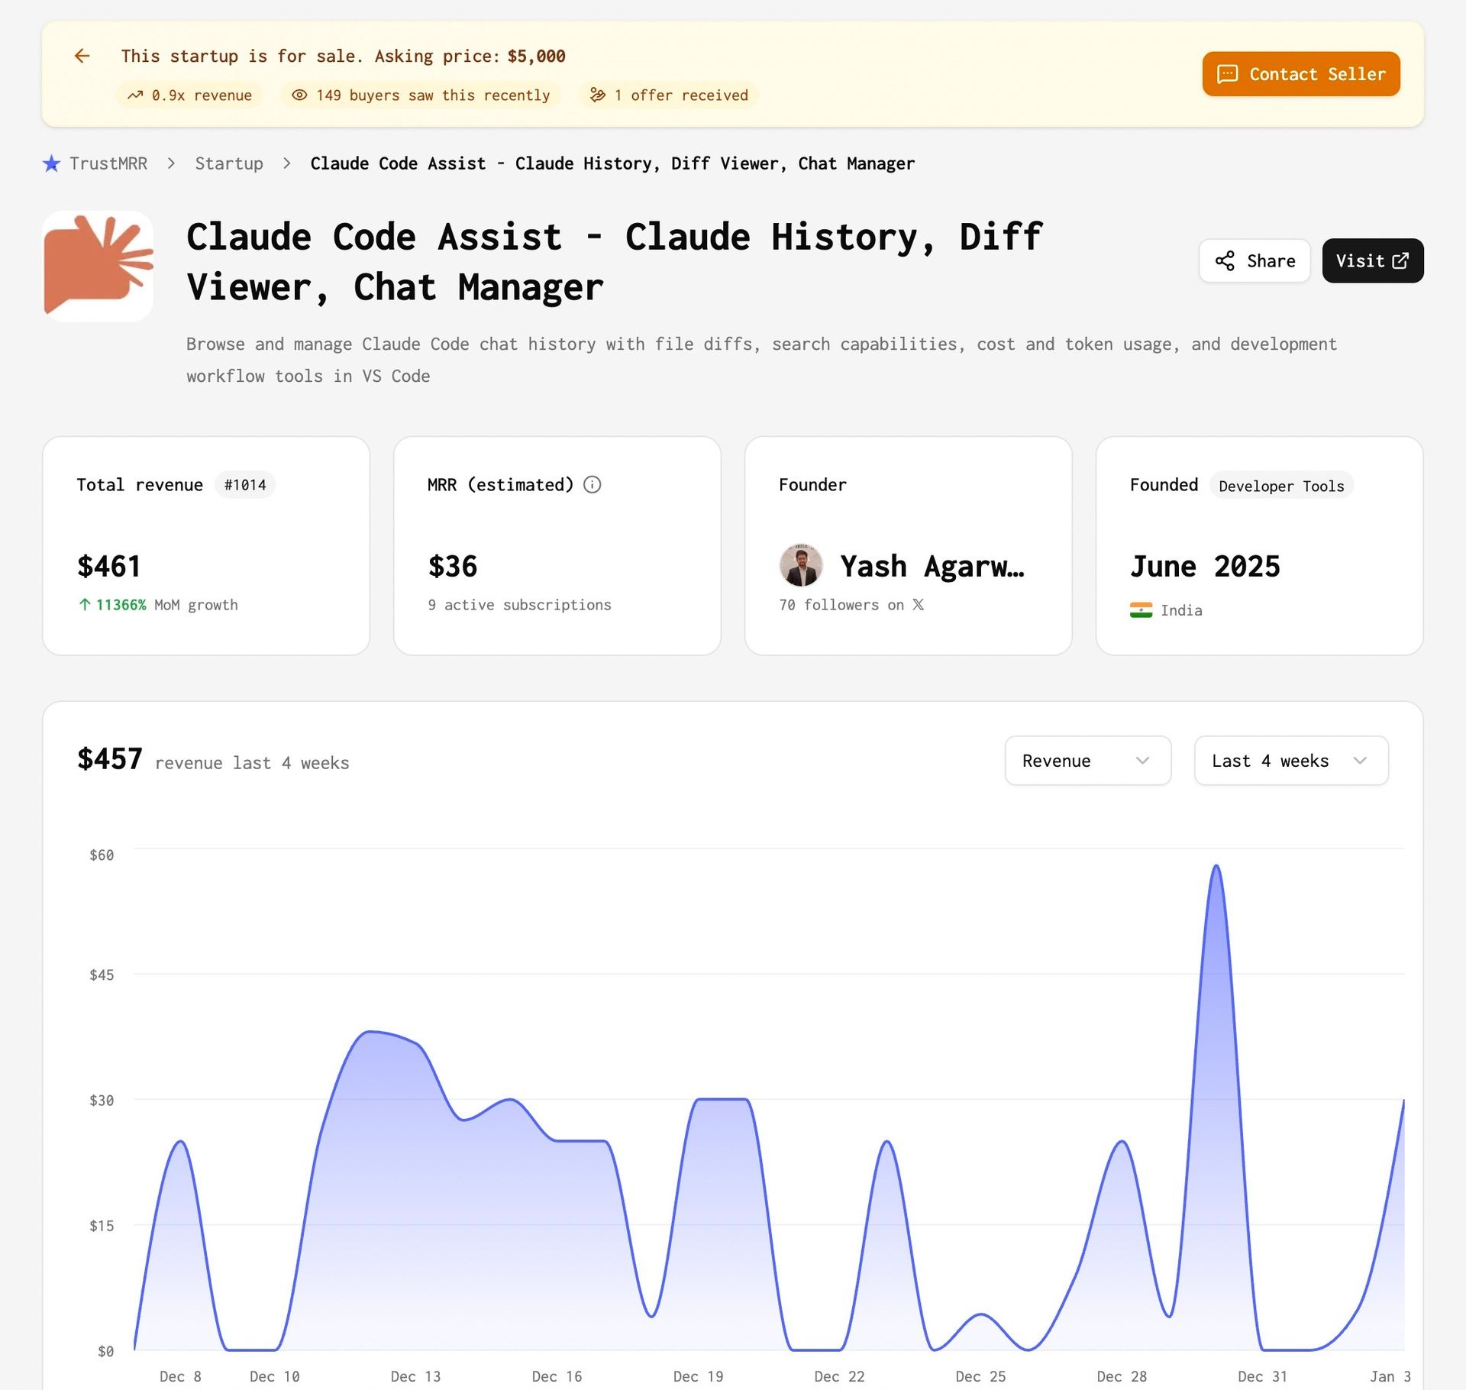
Task: Click the X logo next to followers
Action: [x=919, y=605]
